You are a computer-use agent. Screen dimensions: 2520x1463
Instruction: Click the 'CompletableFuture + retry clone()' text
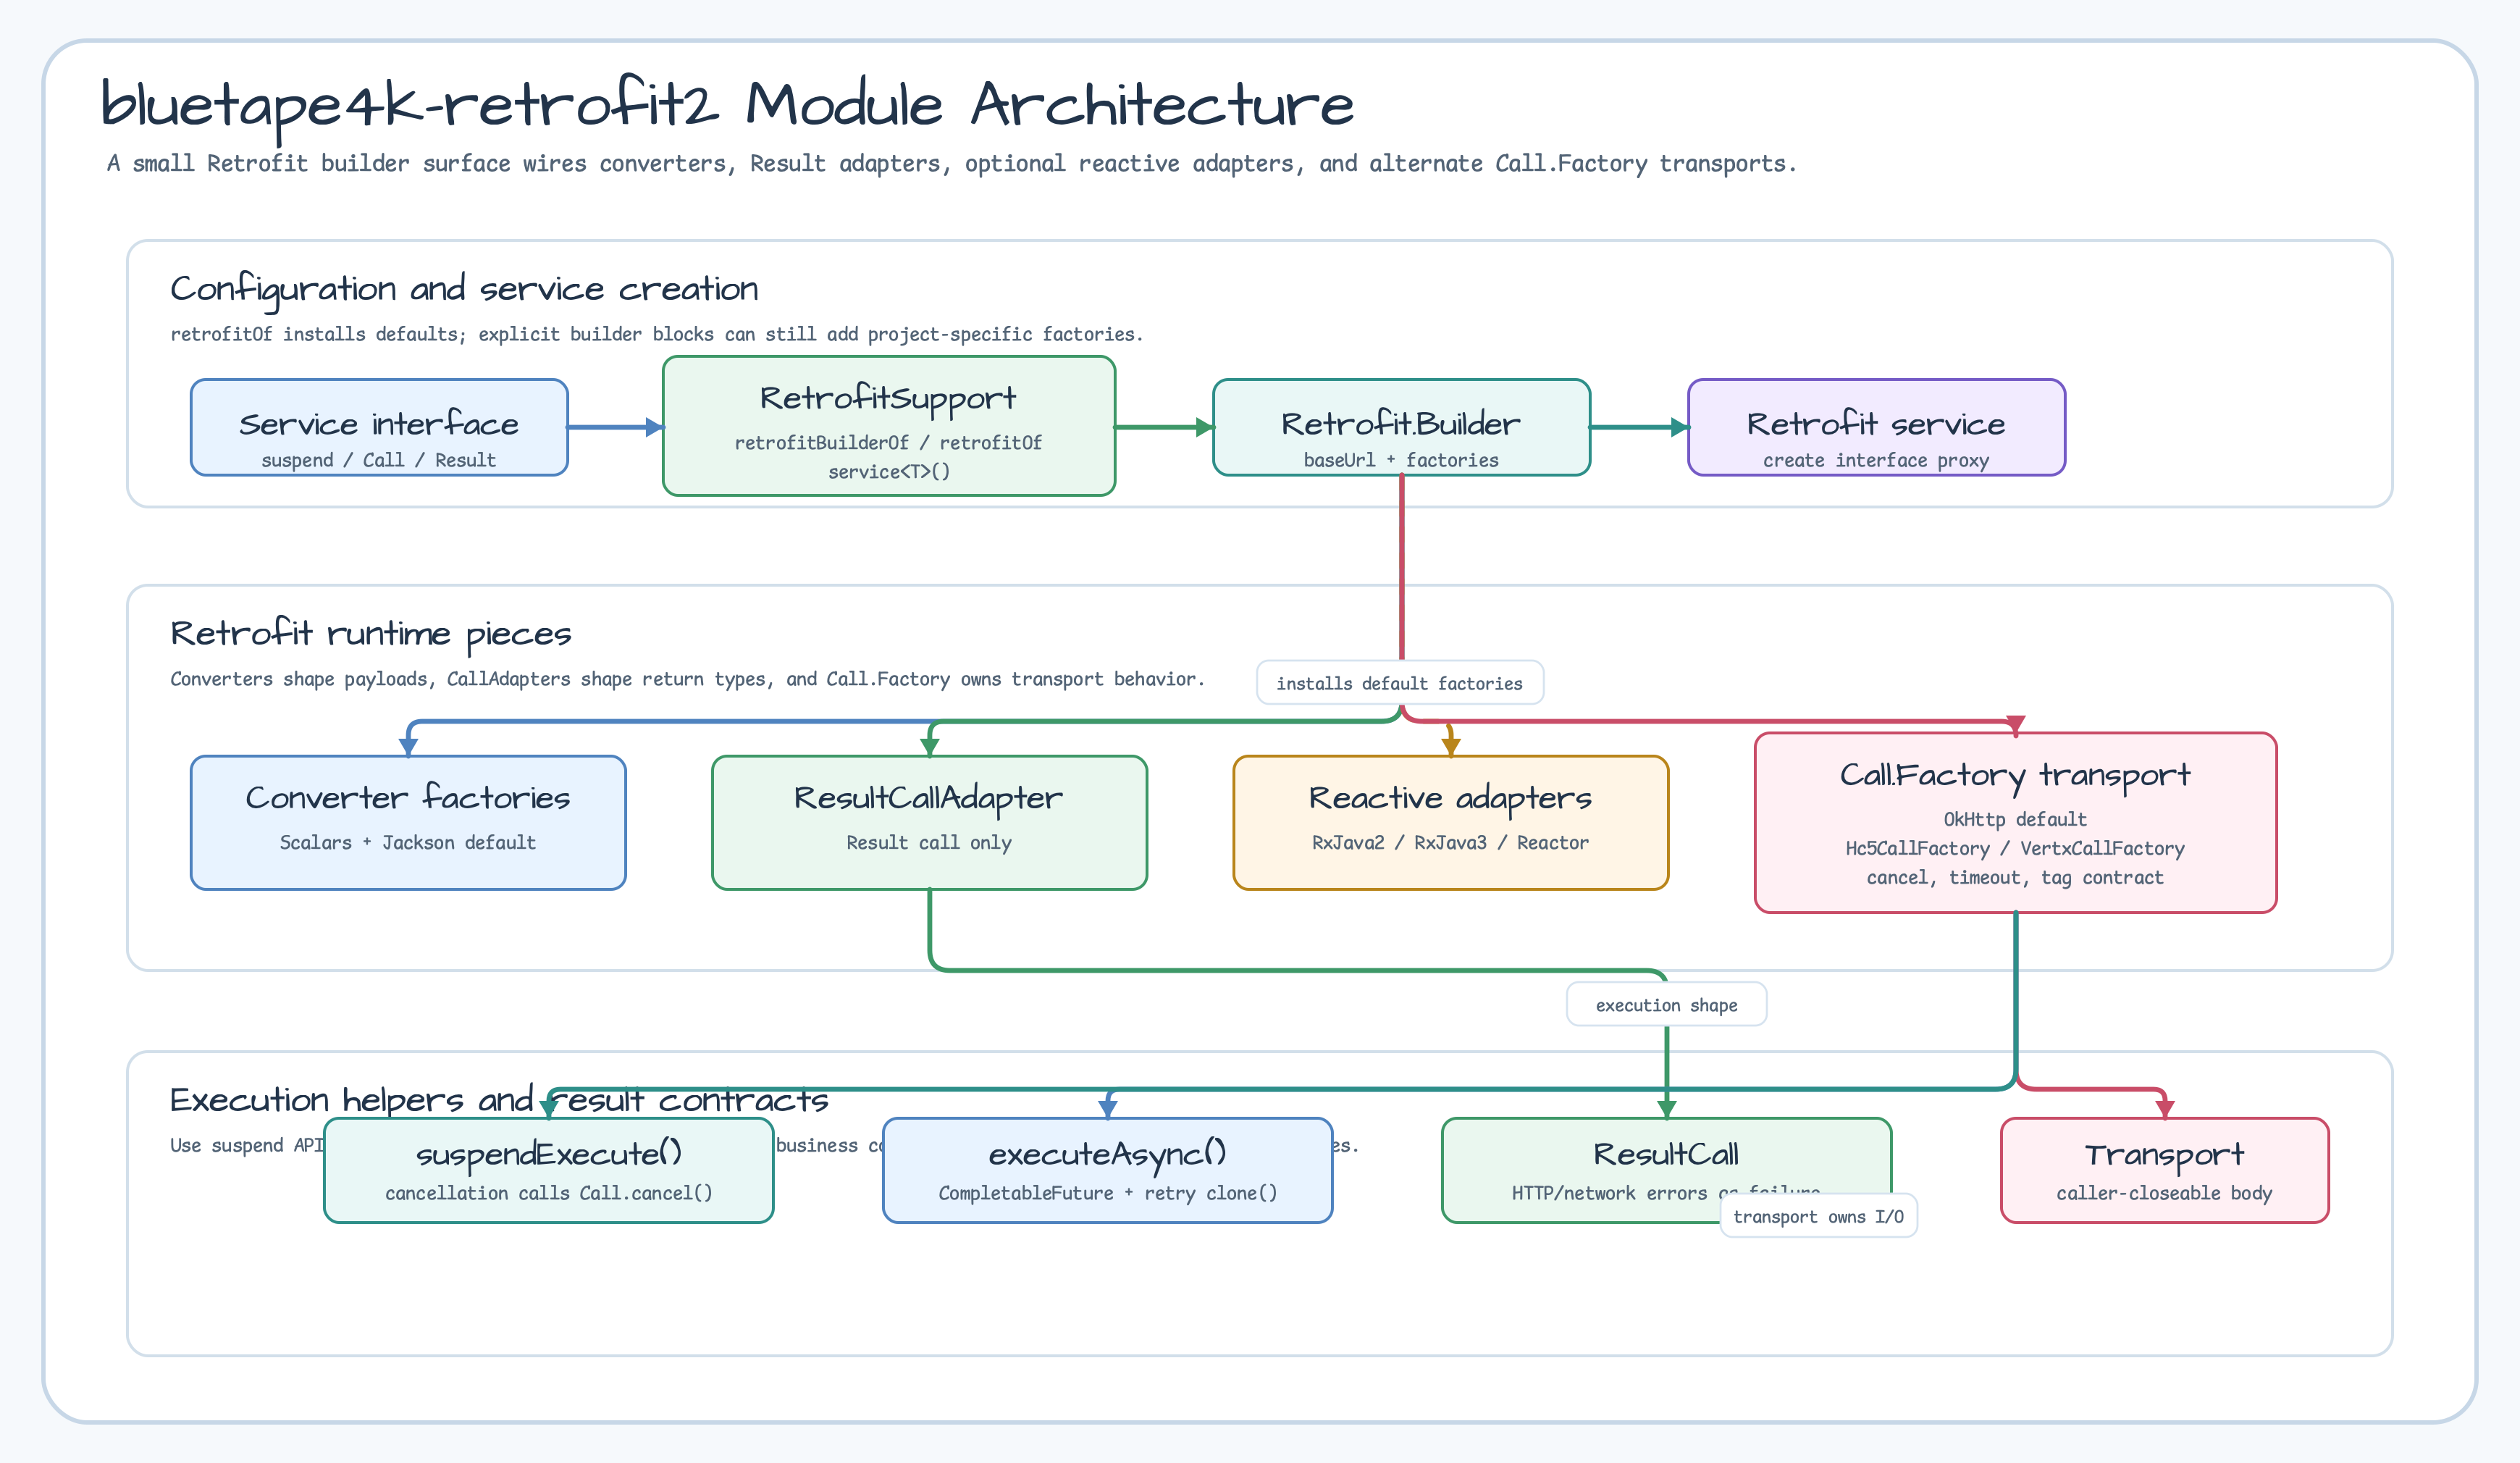coord(1108,1193)
